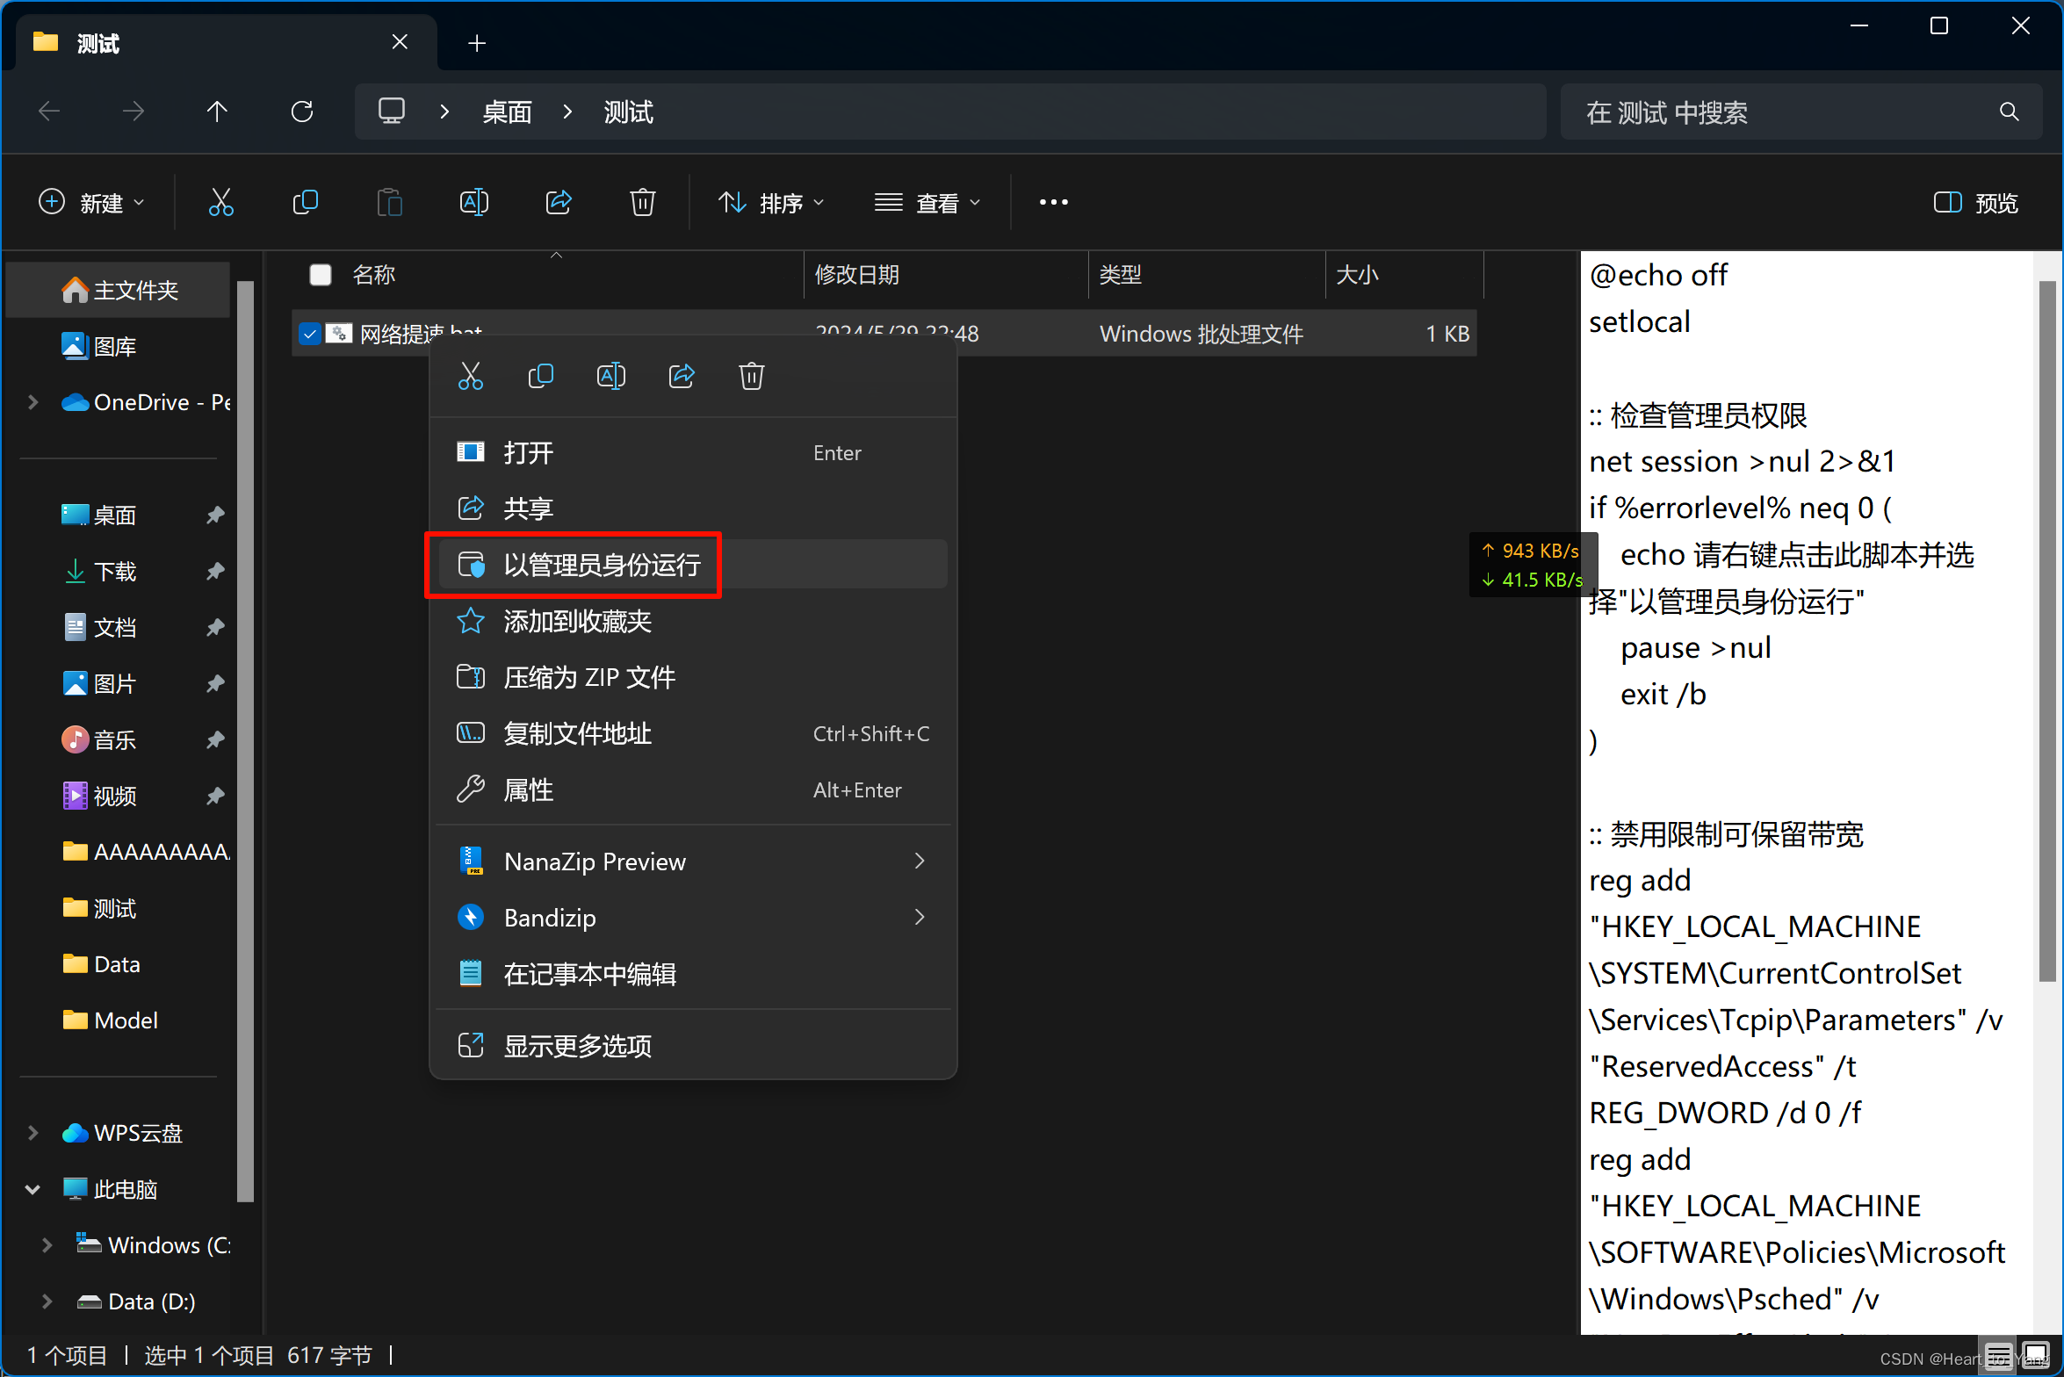Click 桌面 in the address breadcrumb
2064x1377 pixels.
(508, 112)
